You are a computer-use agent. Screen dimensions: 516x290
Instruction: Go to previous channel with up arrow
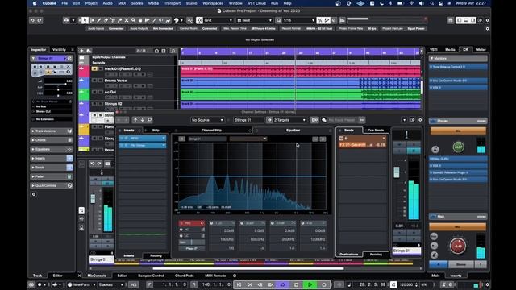pos(135,120)
